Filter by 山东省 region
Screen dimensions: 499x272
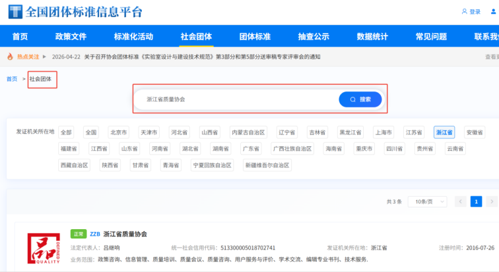tap(129, 149)
